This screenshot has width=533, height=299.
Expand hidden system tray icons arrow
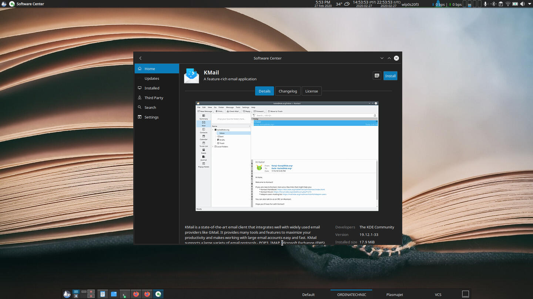[529, 4]
